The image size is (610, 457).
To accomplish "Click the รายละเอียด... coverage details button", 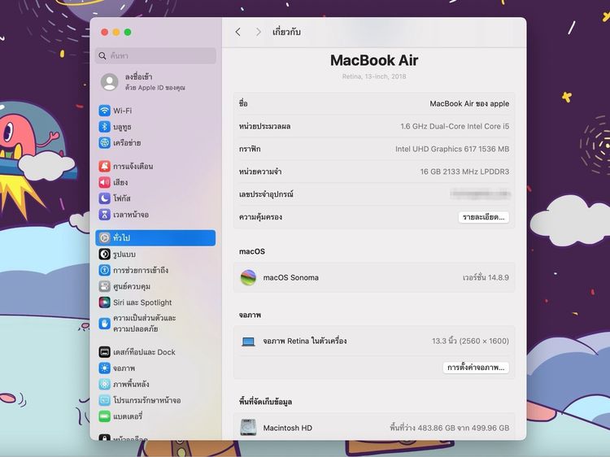I will pyautogui.click(x=484, y=217).
